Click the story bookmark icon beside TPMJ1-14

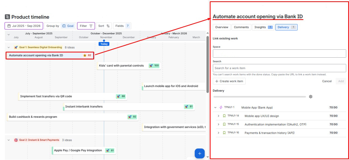tap(224, 116)
